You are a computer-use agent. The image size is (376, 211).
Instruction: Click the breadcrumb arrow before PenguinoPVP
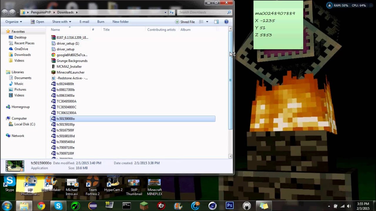click(28, 12)
